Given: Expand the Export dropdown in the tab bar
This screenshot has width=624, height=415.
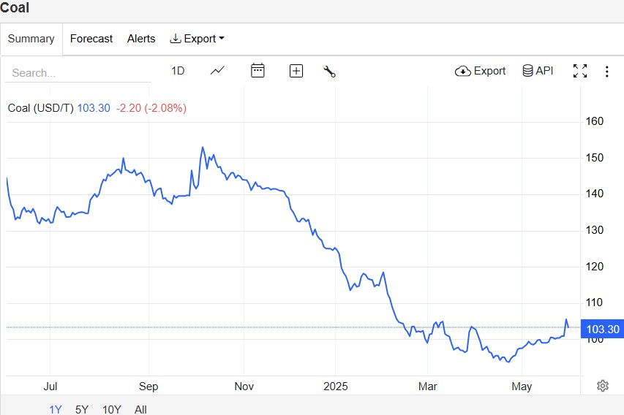Looking at the screenshot, I should click(x=198, y=39).
